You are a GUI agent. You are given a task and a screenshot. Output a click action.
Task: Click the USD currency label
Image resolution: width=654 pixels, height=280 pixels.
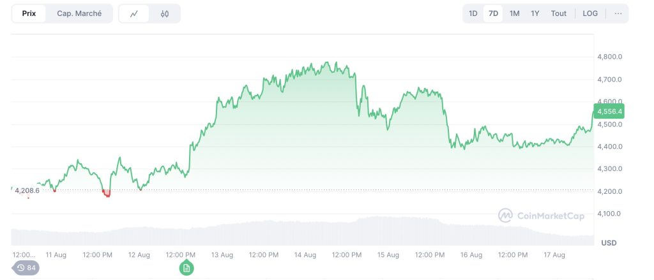coord(609,243)
